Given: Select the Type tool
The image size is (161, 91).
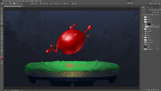Looking at the screenshot, I should click(x=2, y=43).
